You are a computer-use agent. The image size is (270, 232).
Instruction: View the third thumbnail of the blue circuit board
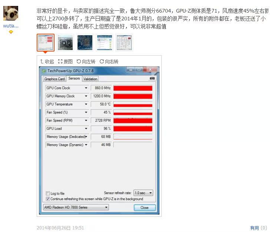[x=85, y=43]
